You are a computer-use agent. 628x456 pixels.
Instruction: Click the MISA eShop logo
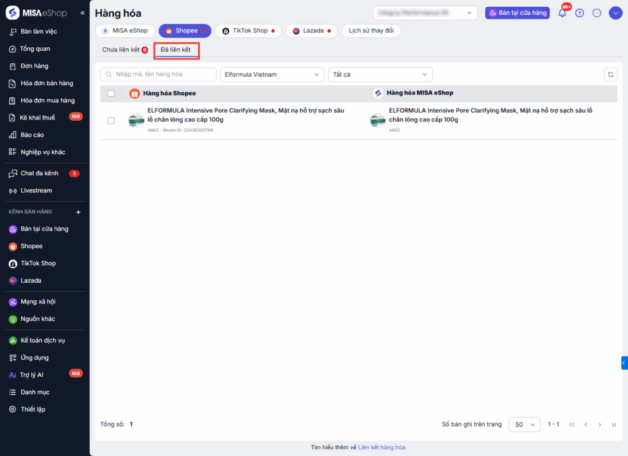(37, 13)
